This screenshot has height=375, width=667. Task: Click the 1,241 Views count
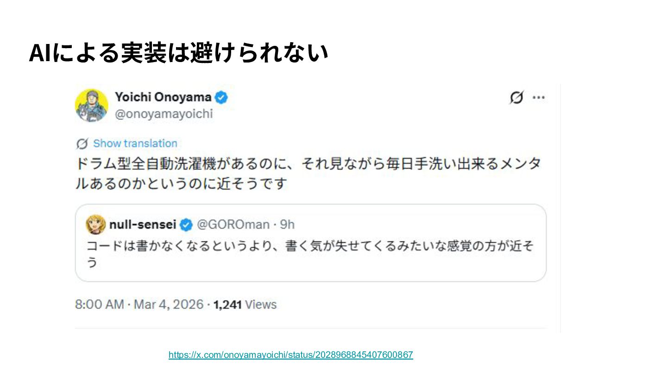pyautogui.click(x=245, y=305)
